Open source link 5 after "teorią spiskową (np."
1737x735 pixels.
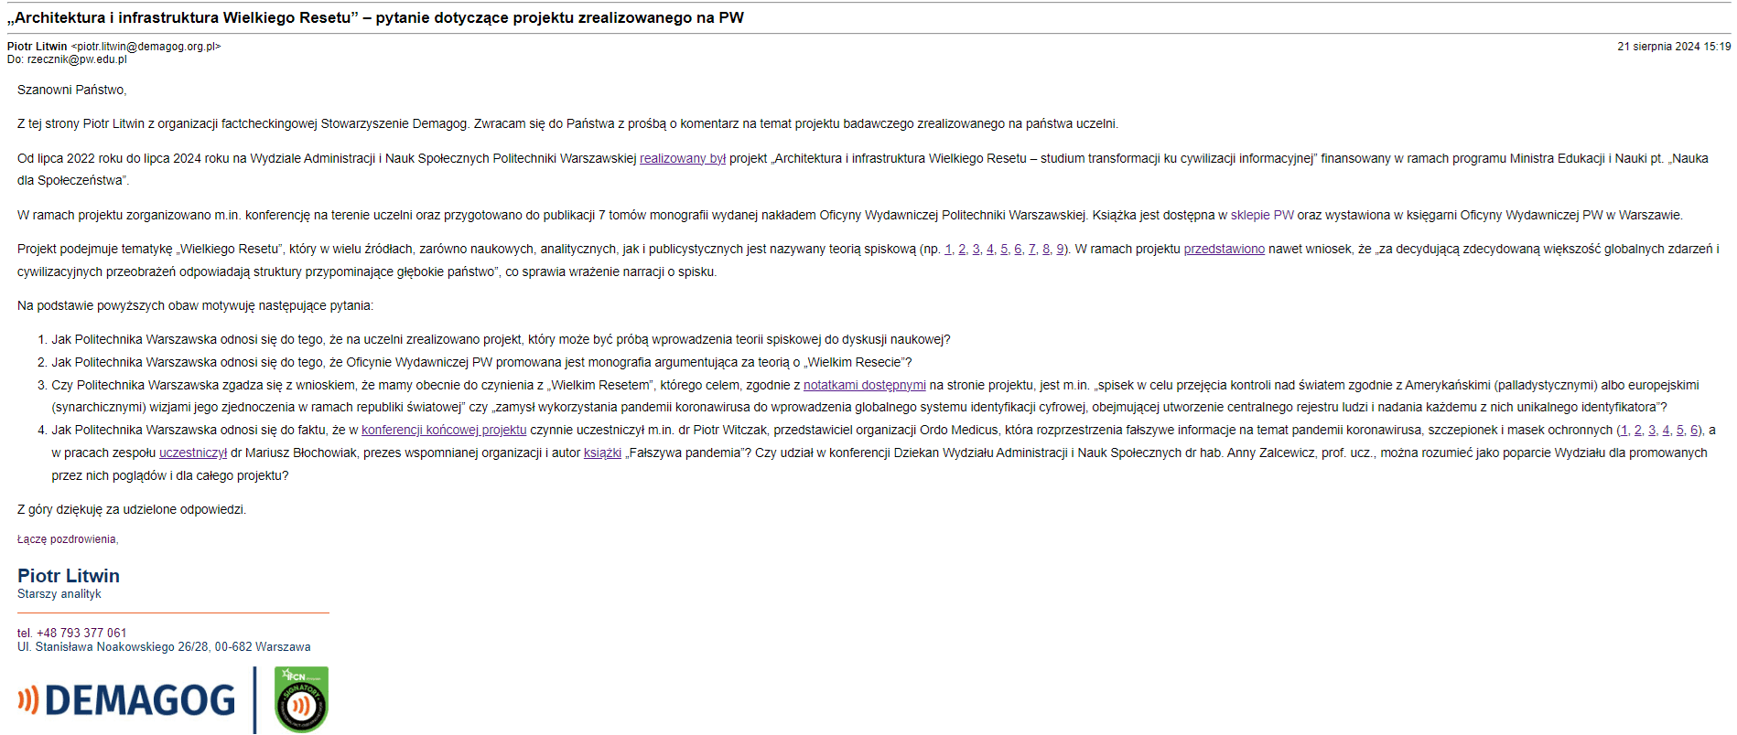[x=1004, y=249]
